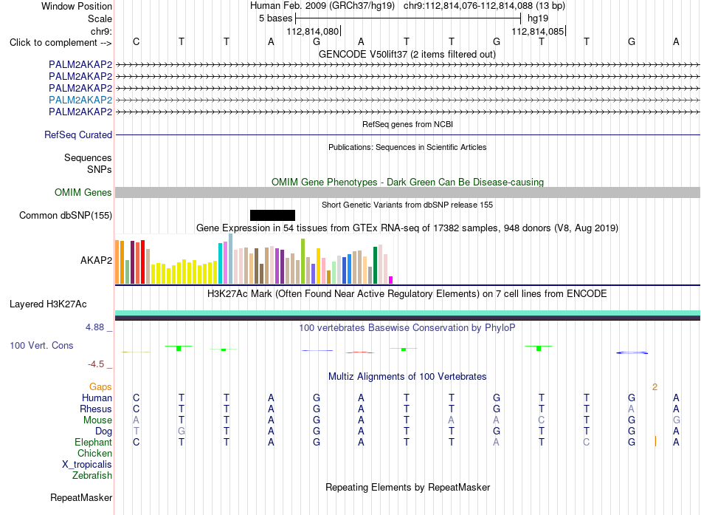Viewport: 701px width, 515px height.
Task: Click the Window Position label
Action: tap(77, 6)
